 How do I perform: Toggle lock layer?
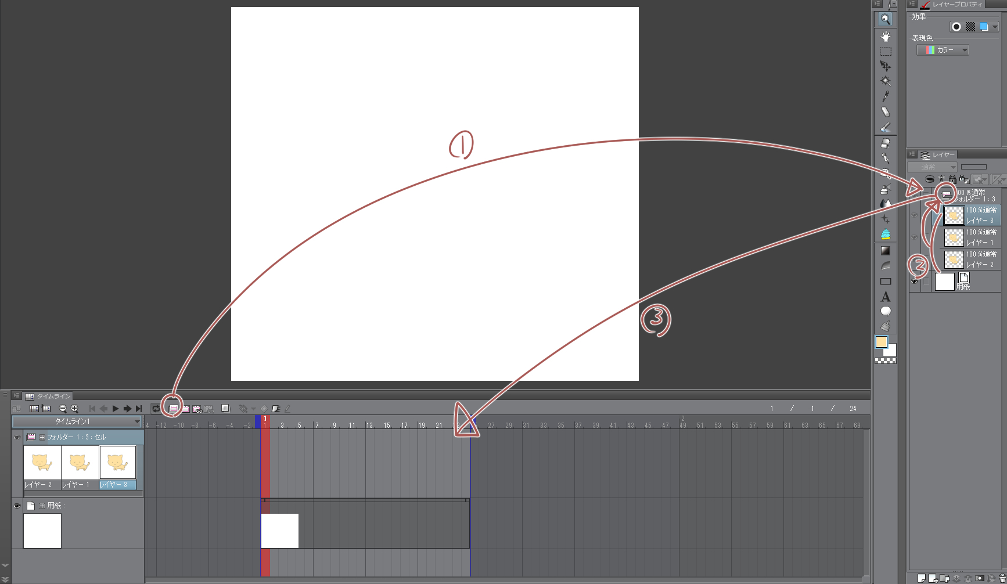tap(952, 179)
